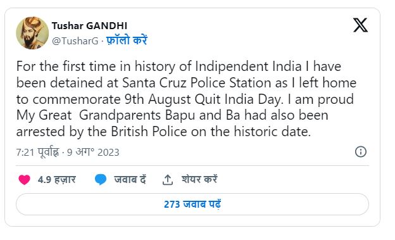Click the tweet line mentioning Bapu and Ba

[x=172, y=115]
